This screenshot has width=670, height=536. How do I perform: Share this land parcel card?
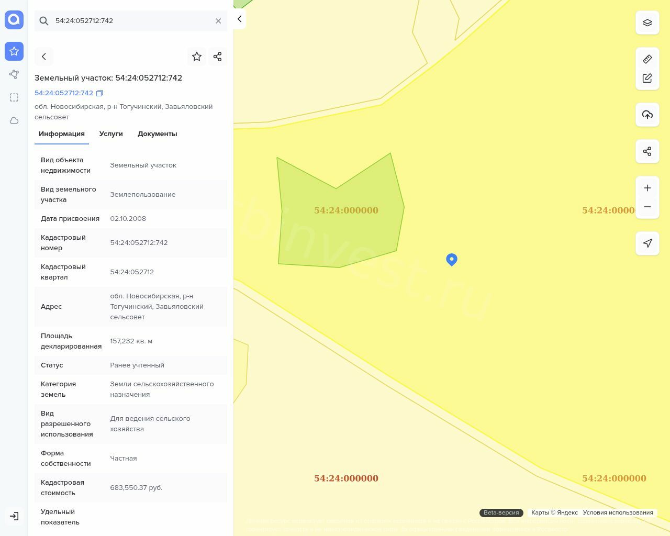pos(218,57)
